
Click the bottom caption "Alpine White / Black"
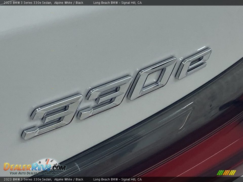[69, 179]
